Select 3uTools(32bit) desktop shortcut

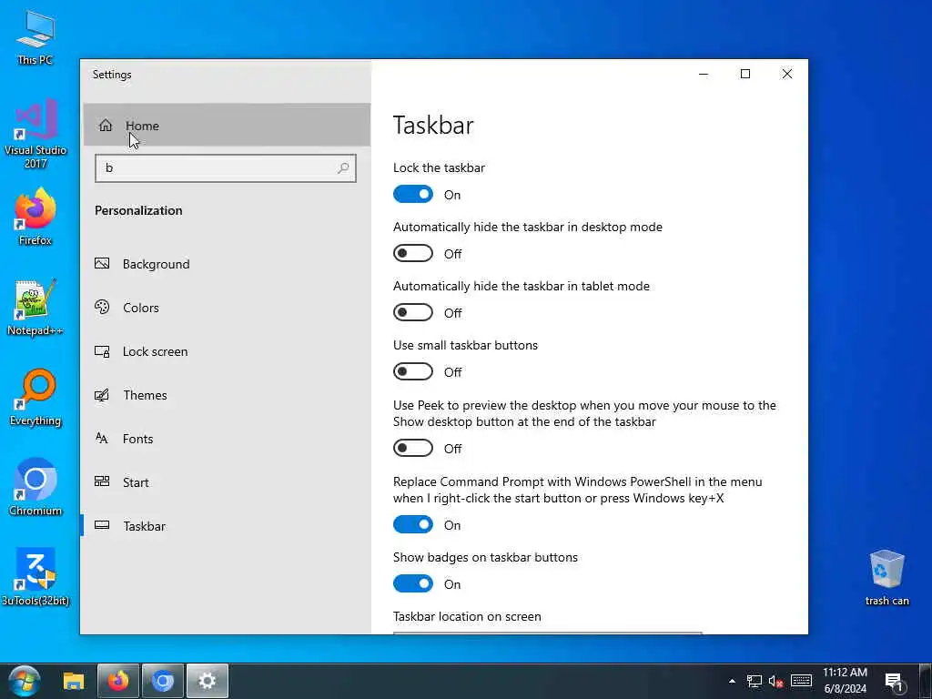tap(35, 577)
